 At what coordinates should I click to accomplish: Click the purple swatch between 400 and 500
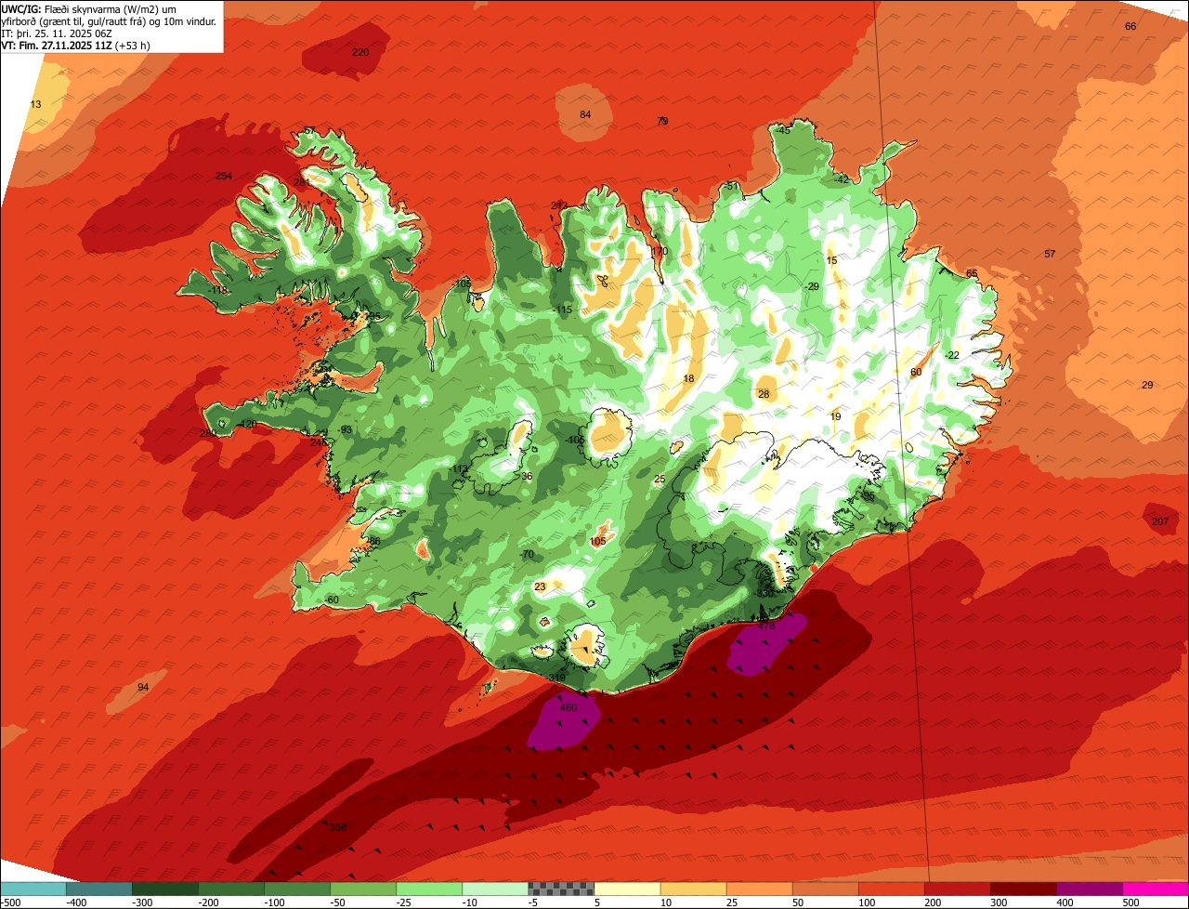coord(1089,889)
